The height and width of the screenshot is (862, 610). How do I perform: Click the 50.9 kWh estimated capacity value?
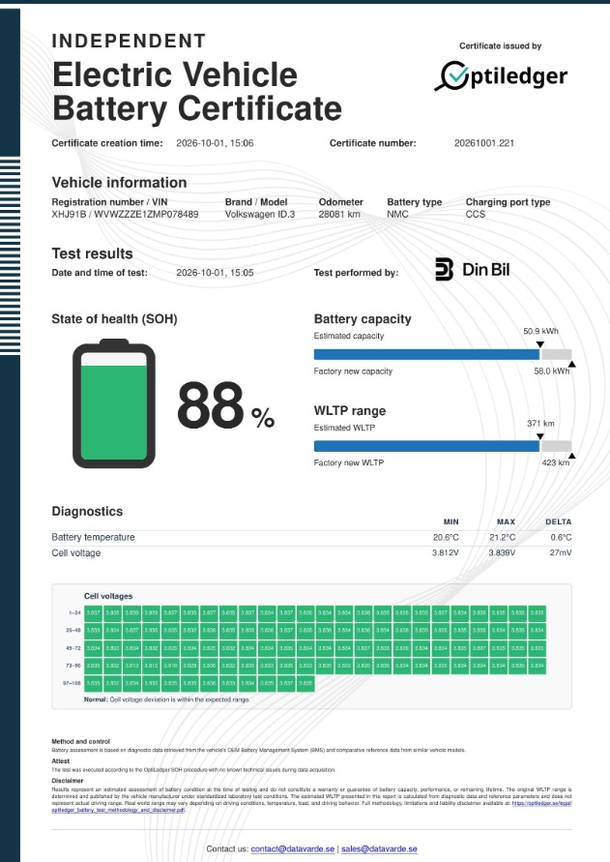click(540, 331)
